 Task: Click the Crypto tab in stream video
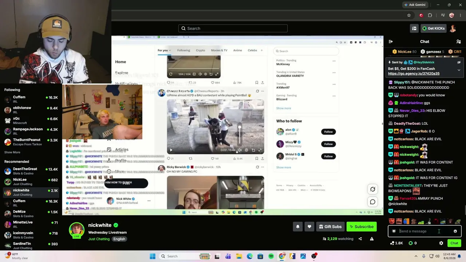(200, 50)
